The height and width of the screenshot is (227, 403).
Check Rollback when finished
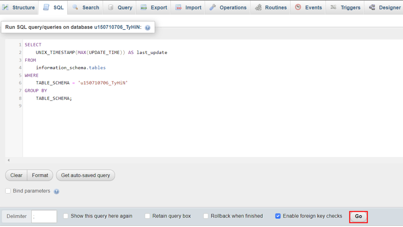206,216
